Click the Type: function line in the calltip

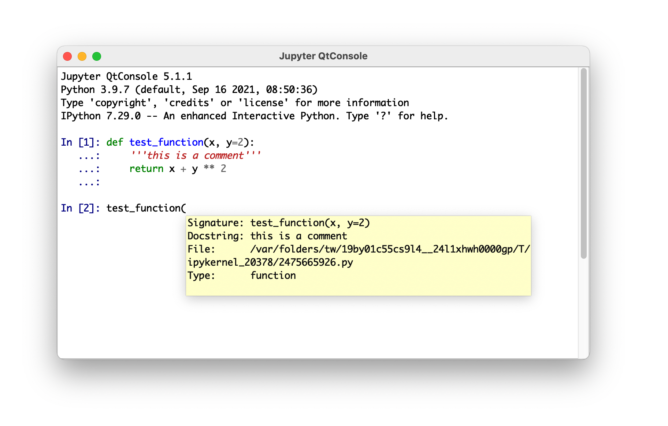point(242,276)
